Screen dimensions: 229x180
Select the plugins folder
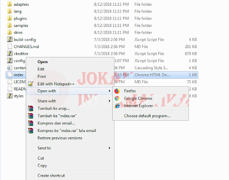point(20,18)
